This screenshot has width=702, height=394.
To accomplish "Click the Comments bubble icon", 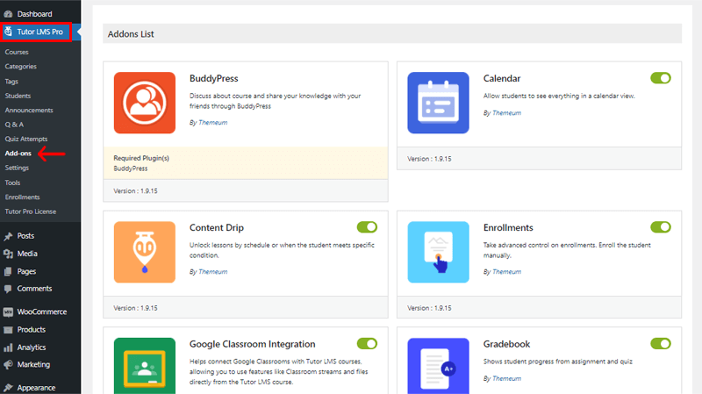I will pyautogui.click(x=8, y=289).
